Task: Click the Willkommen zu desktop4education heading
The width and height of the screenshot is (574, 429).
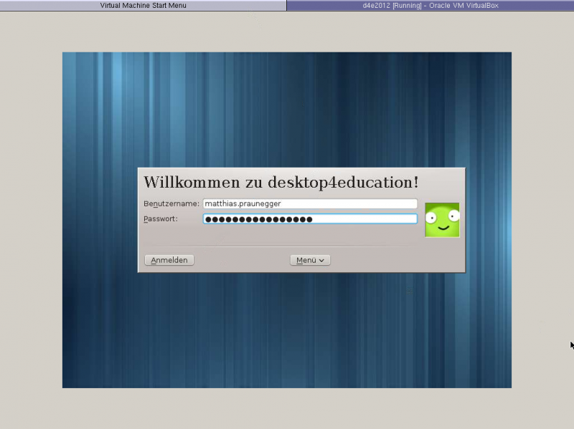Action: point(281,183)
